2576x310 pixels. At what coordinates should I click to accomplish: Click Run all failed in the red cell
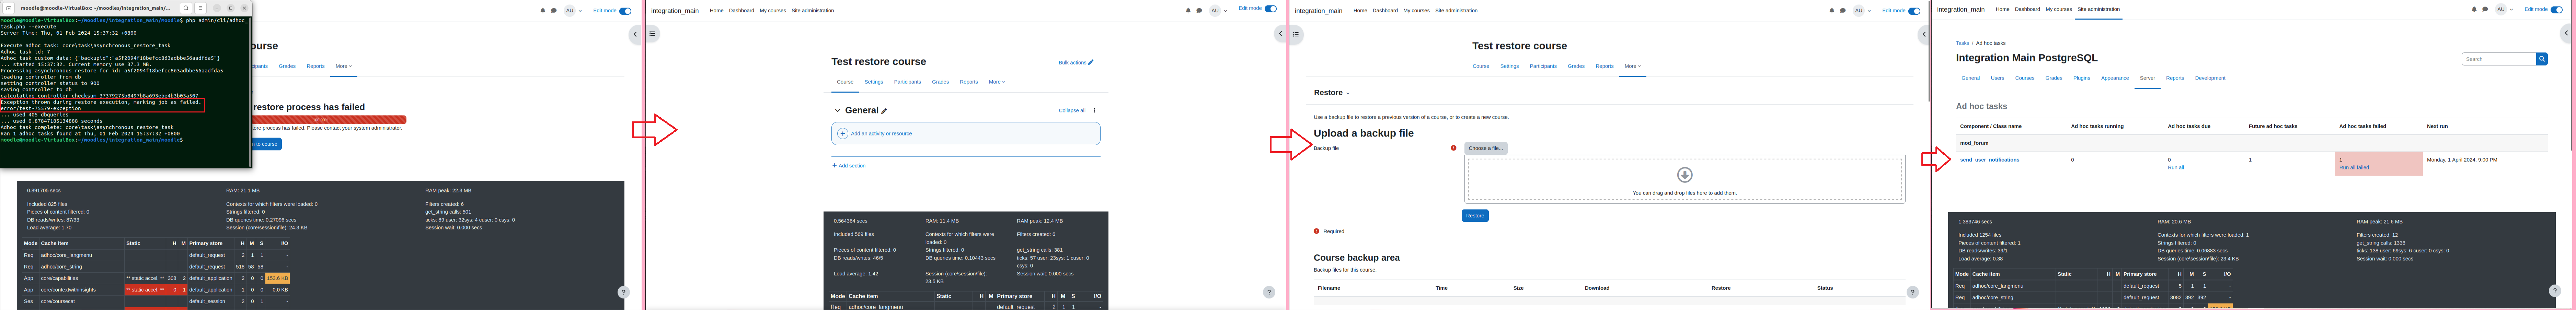2354,168
